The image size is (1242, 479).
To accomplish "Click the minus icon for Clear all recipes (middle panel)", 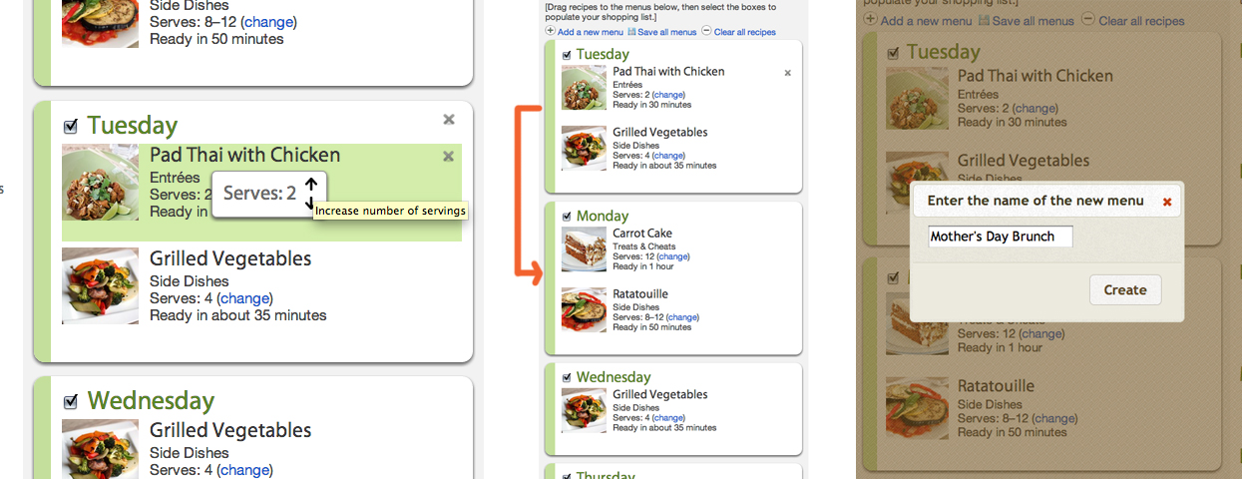I will pyautogui.click(x=706, y=32).
